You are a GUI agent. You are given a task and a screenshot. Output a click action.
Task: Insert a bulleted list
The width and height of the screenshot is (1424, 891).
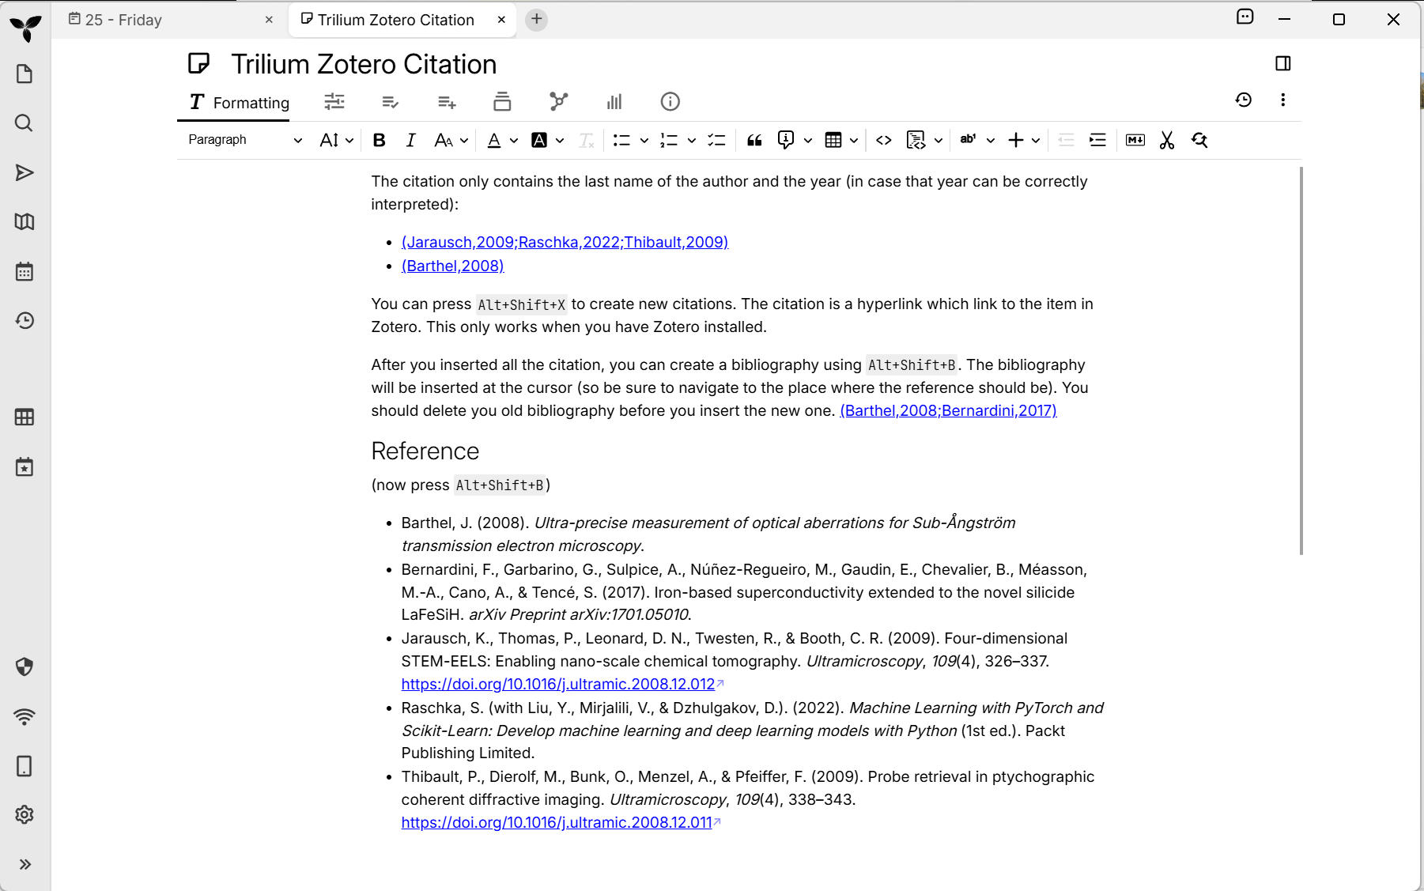coord(621,140)
